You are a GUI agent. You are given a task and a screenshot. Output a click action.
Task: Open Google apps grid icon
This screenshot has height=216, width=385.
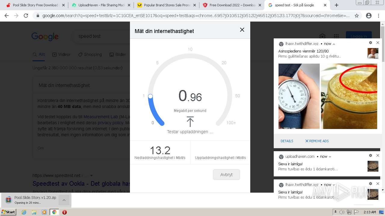point(336,36)
